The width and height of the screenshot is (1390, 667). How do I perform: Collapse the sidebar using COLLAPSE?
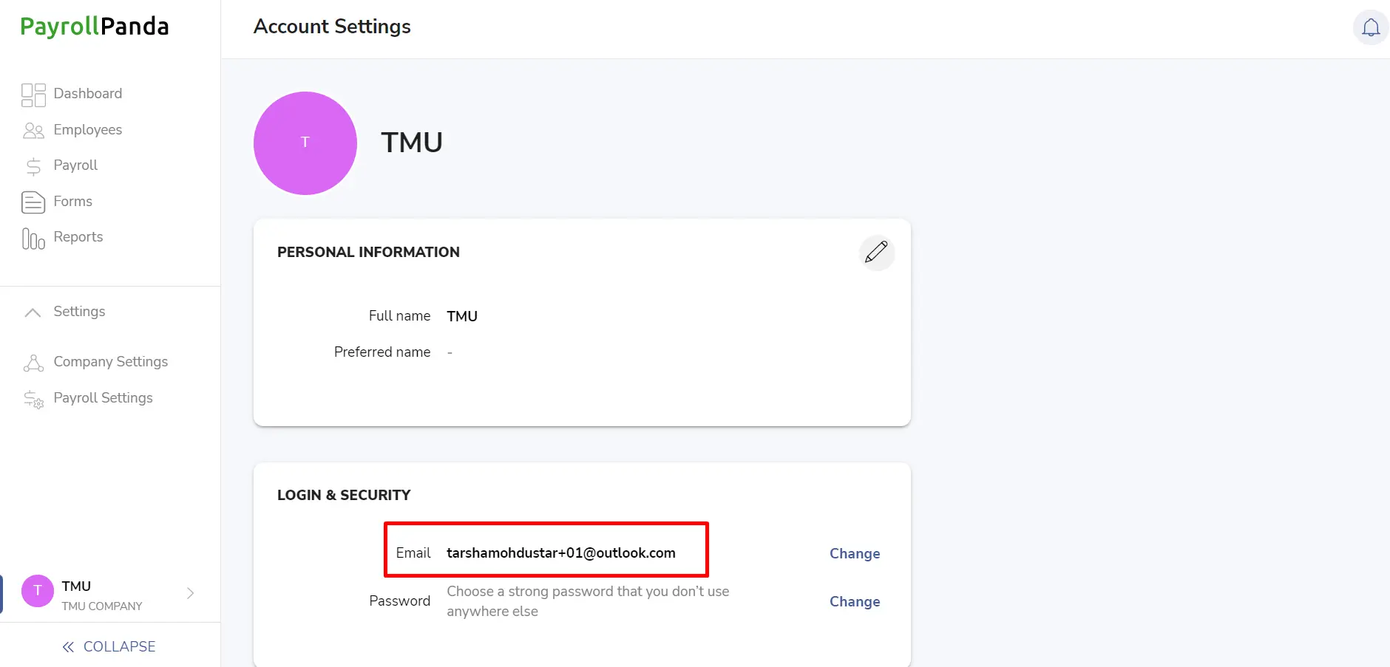109,646
